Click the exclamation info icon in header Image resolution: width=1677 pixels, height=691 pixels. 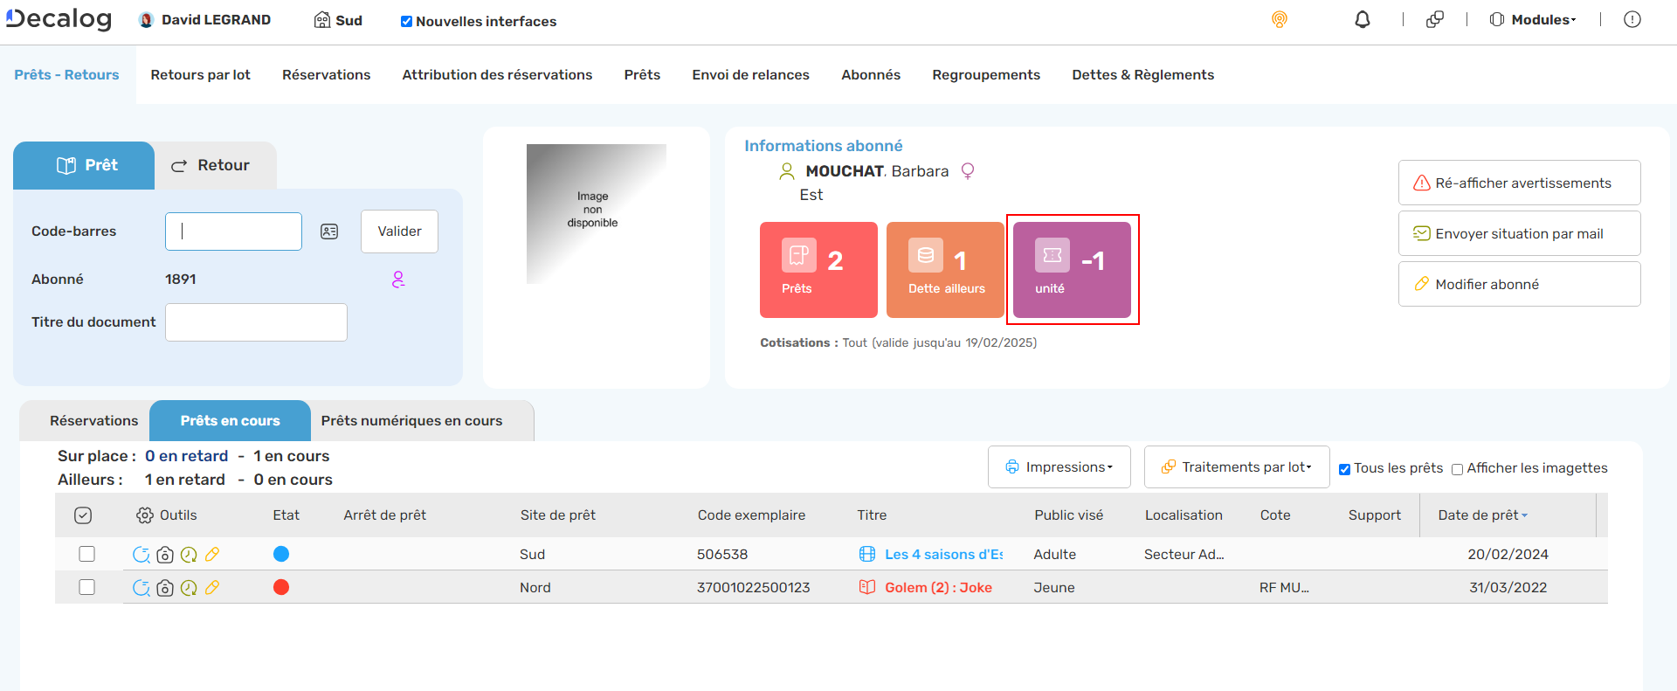(1632, 20)
